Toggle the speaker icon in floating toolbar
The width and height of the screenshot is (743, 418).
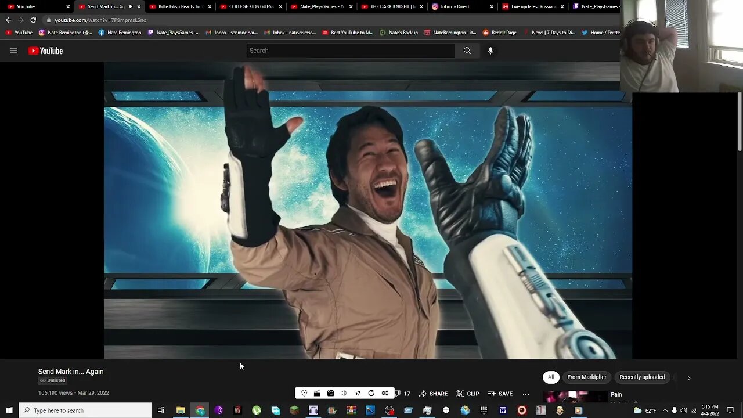(x=344, y=393)
